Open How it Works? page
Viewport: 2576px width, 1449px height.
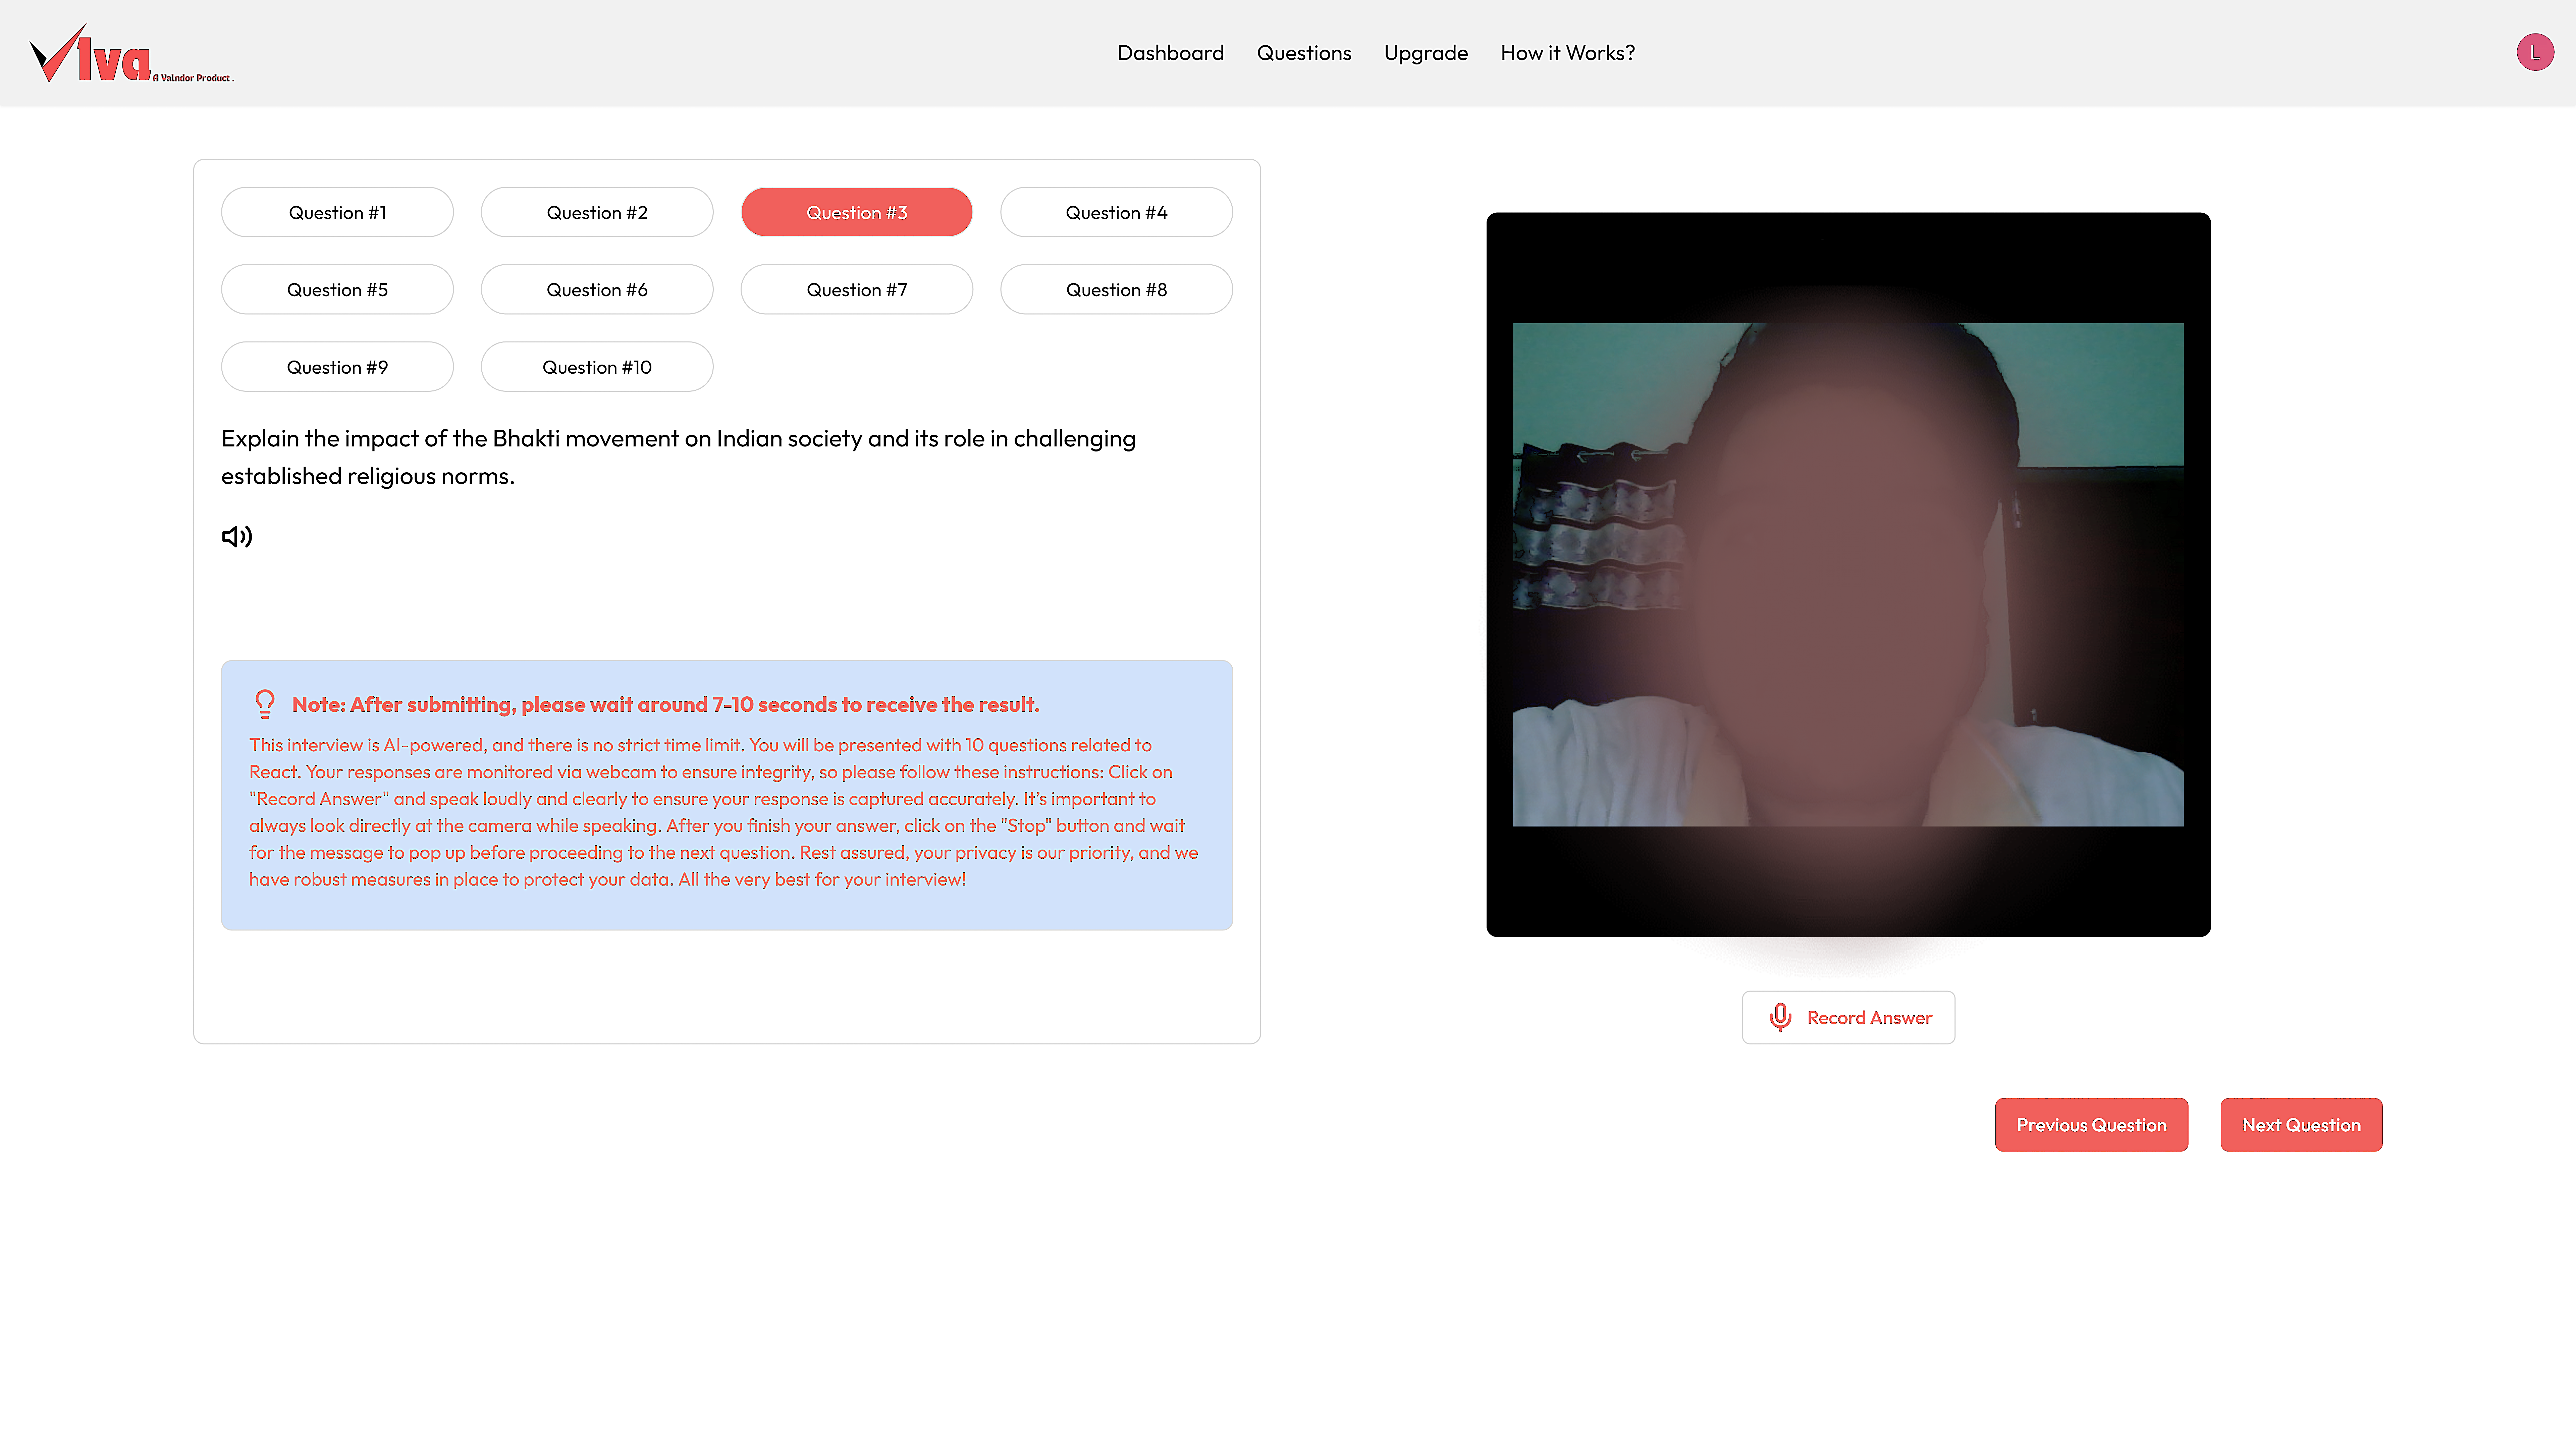1568,53
